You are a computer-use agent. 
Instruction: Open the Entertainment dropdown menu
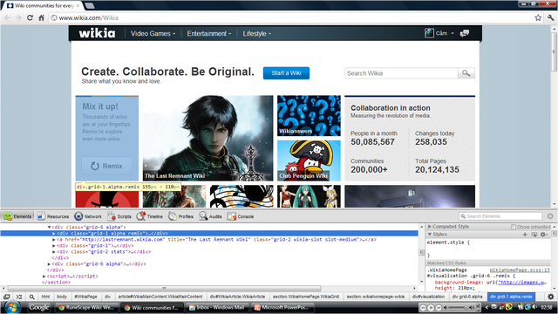(209, 33)
